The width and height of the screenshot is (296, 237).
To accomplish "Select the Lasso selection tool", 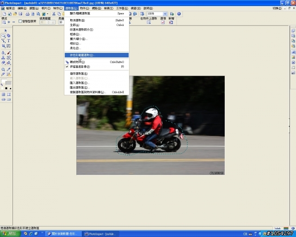I will 3,36.
